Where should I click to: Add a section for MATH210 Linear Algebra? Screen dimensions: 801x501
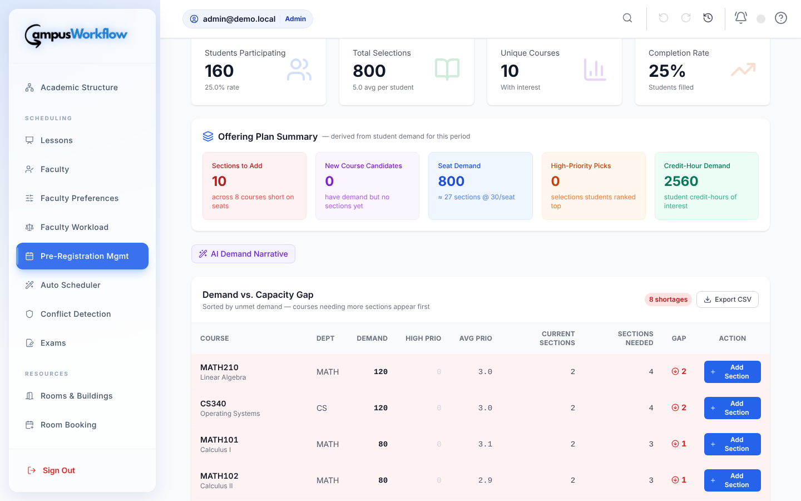(733, 372)
